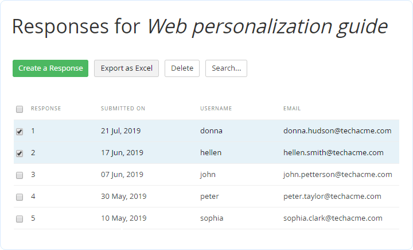Open sophia.clark@techacme.com email entry

[333, 218]
